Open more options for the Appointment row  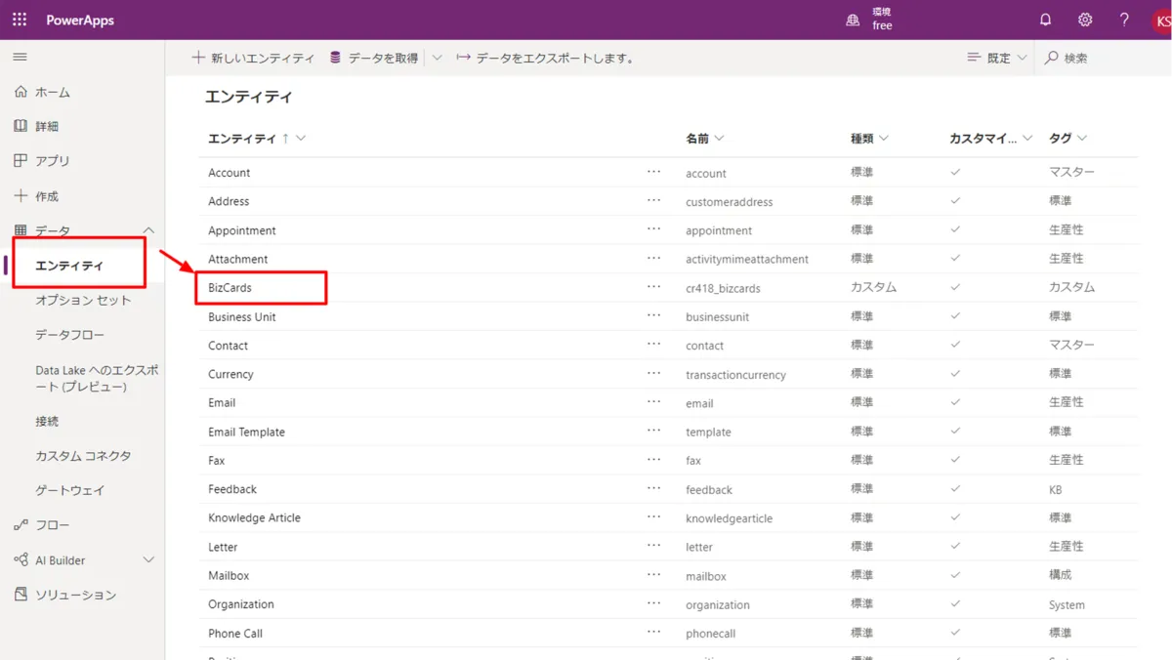click(652, 230)
